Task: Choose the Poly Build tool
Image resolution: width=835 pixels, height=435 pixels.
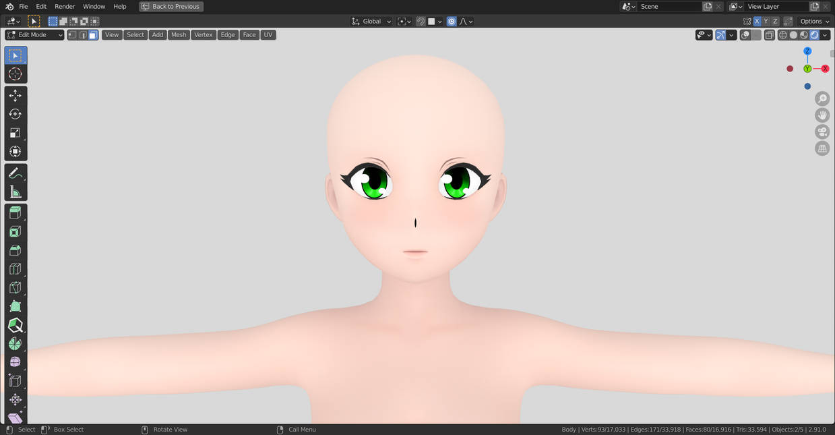Action: pos(16,306)
